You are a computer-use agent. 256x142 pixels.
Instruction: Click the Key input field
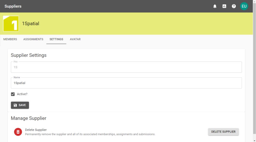(x=126, y=67)
